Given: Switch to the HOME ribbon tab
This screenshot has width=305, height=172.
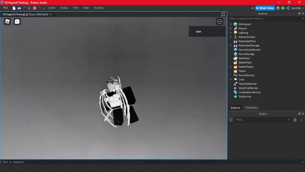Looking at the screenshot, I should (x=51, y=8).
